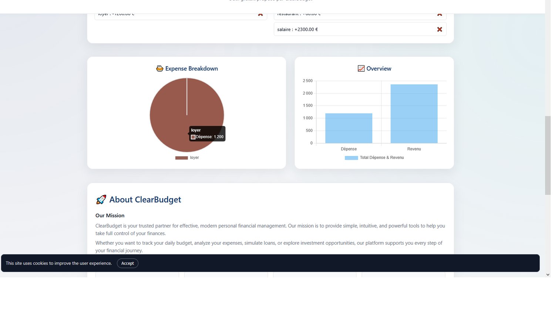Toggle the loyer legend item in pie chart

187,158
